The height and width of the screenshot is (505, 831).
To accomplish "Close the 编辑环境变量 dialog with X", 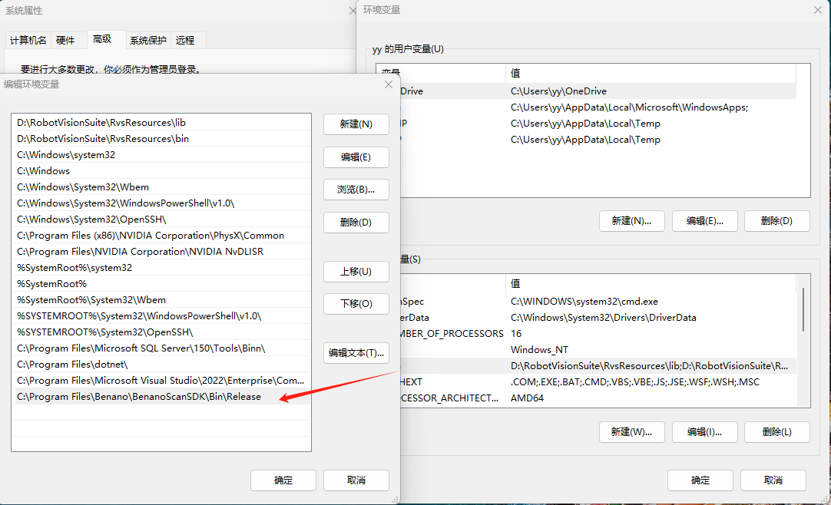I will [389, 84].
